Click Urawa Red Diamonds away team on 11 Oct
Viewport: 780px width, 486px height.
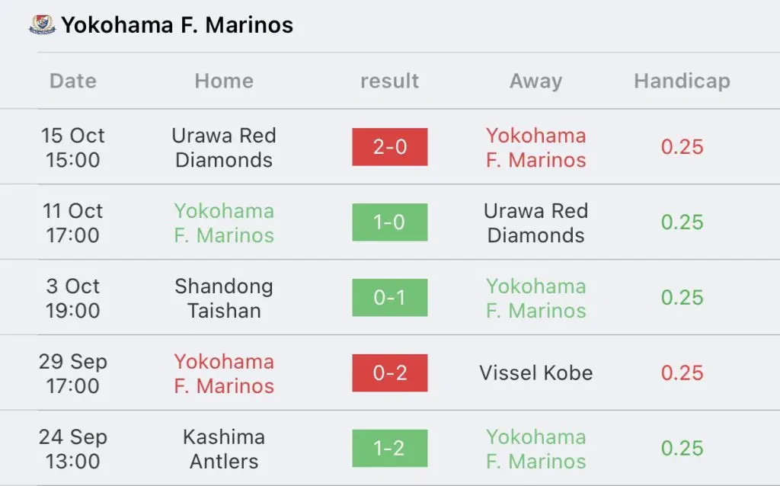point(535,222)
